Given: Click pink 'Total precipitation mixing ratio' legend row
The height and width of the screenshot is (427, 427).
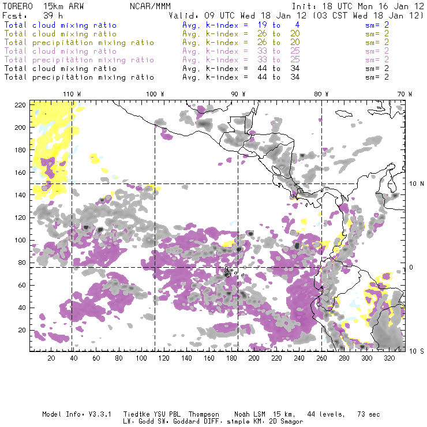Looking at the screenshot, I should (79, 60).
